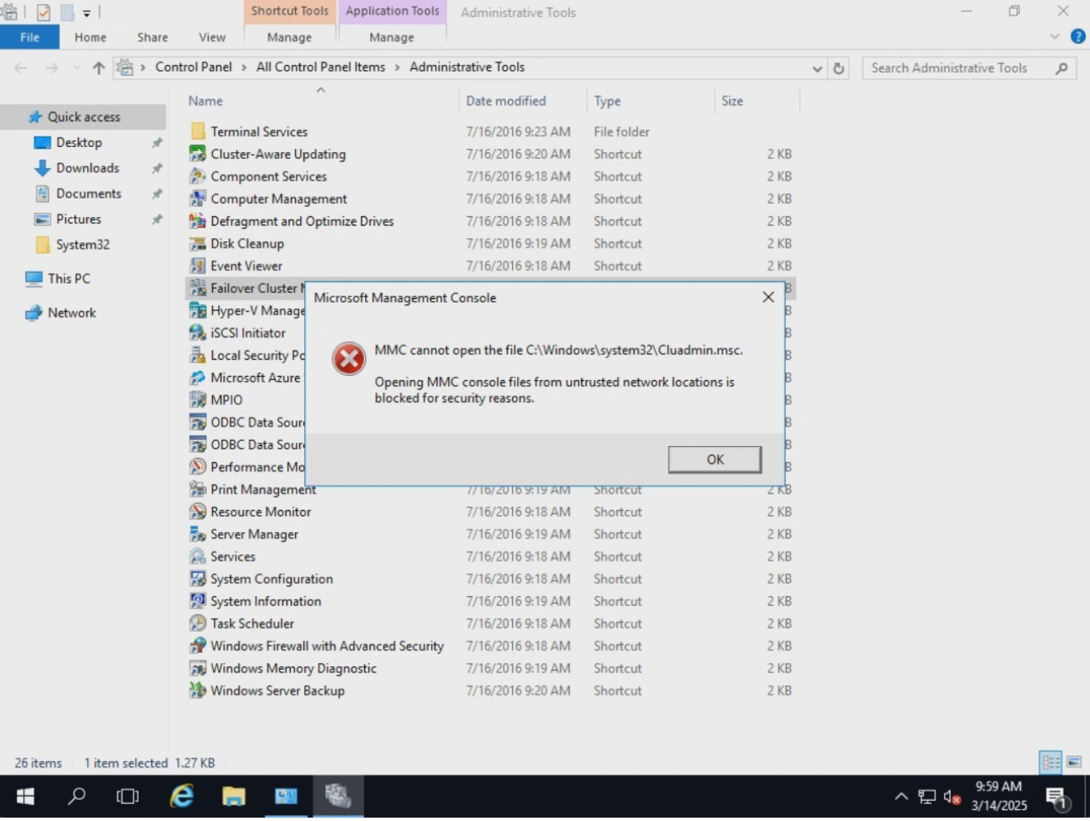Open the address bar history dropdown

coord(817,68)
